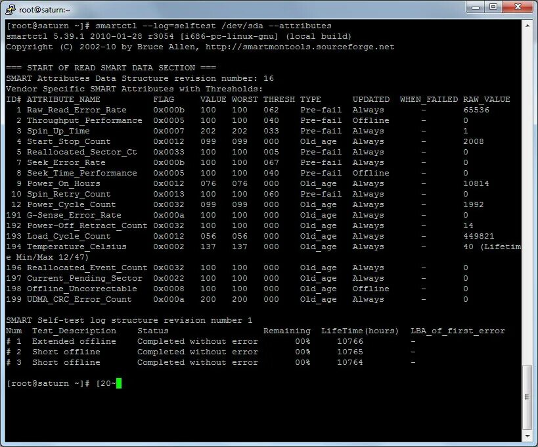538x447 pixels.
Task: Click the bottom root@saturn prompt
Action: point(48,383)
